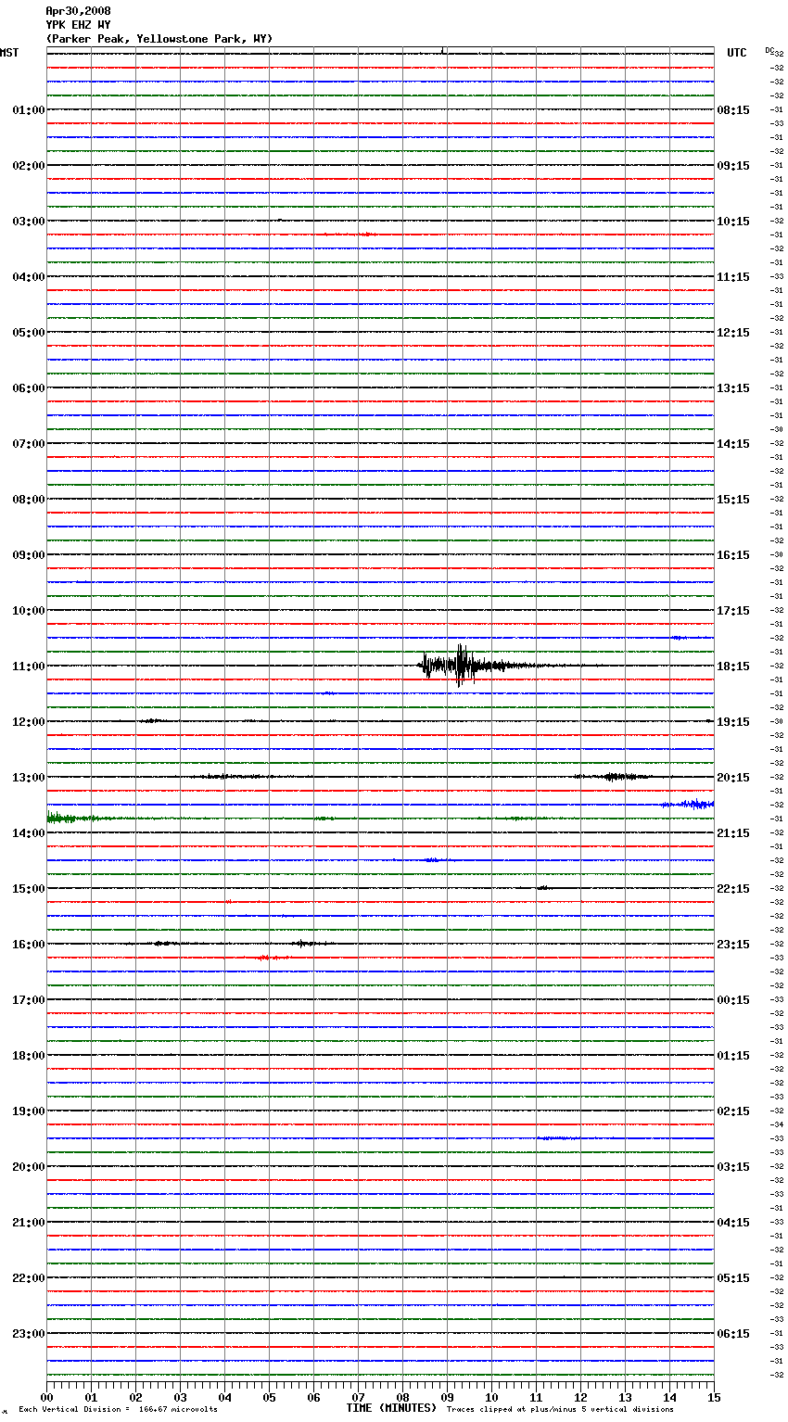Screen dimensions: 788x1422
Task: Select the 14:00 MST hour label
Action: point(28,833)
